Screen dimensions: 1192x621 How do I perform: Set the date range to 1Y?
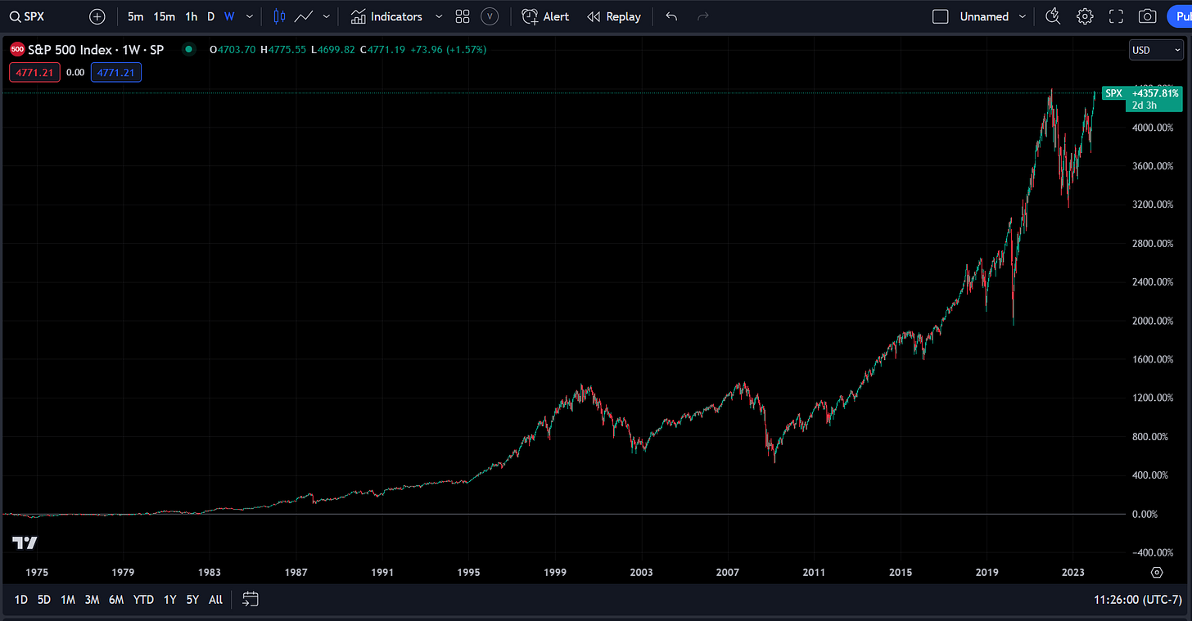click(169, 600)
